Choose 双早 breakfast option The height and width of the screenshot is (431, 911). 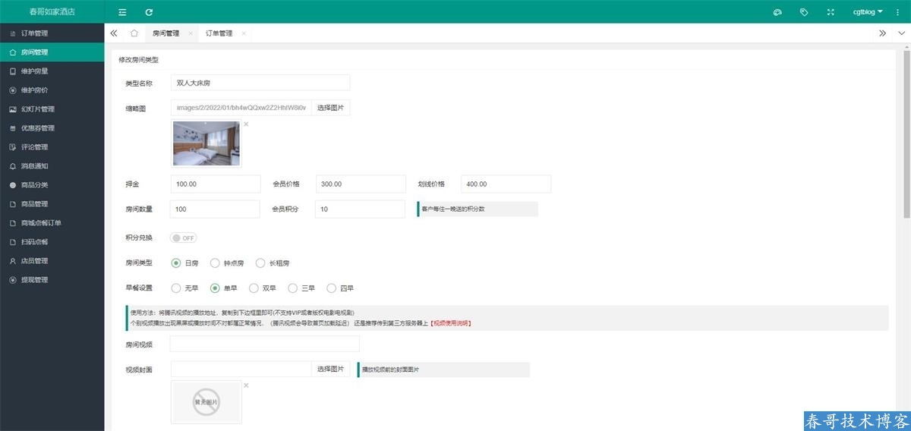(254, 288)
